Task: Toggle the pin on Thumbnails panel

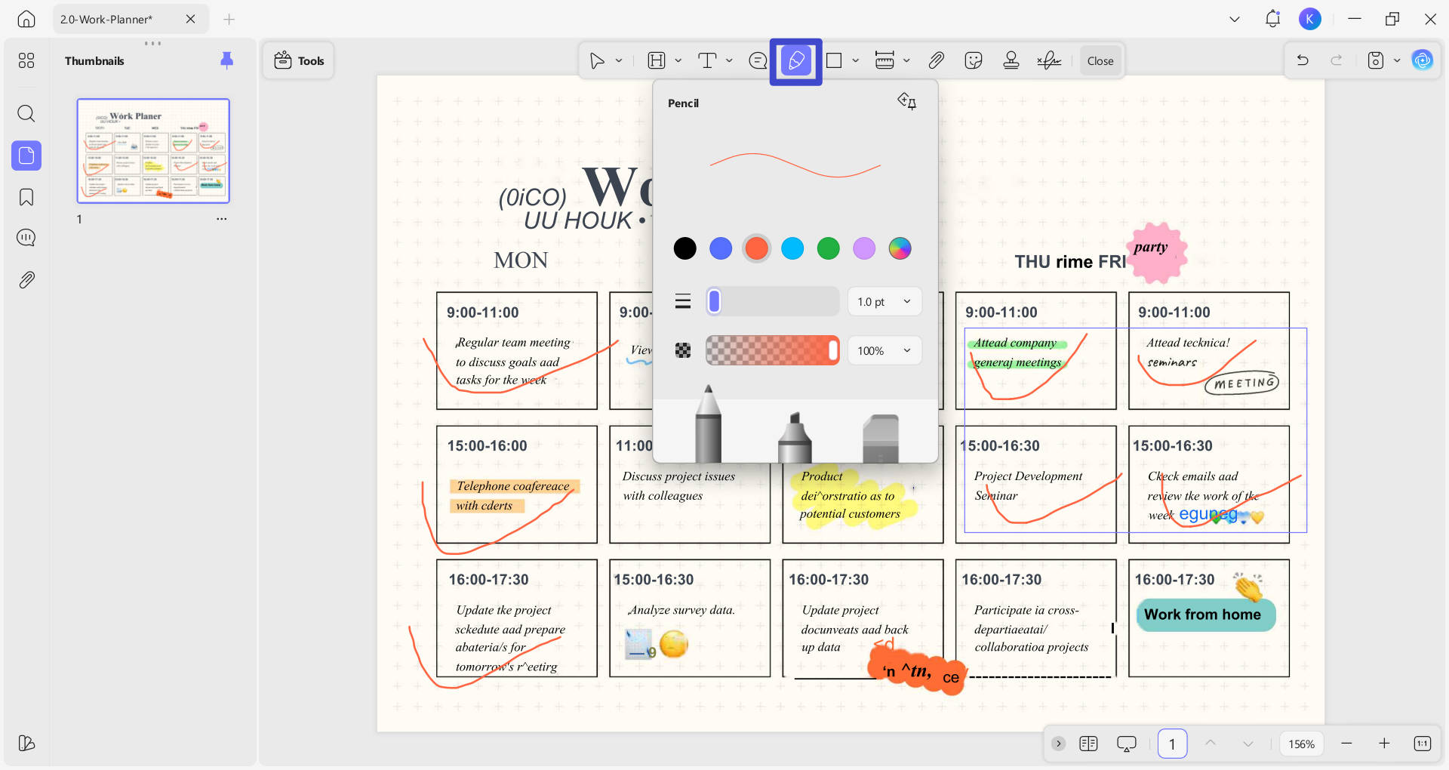Action: [x=226, y=60]
